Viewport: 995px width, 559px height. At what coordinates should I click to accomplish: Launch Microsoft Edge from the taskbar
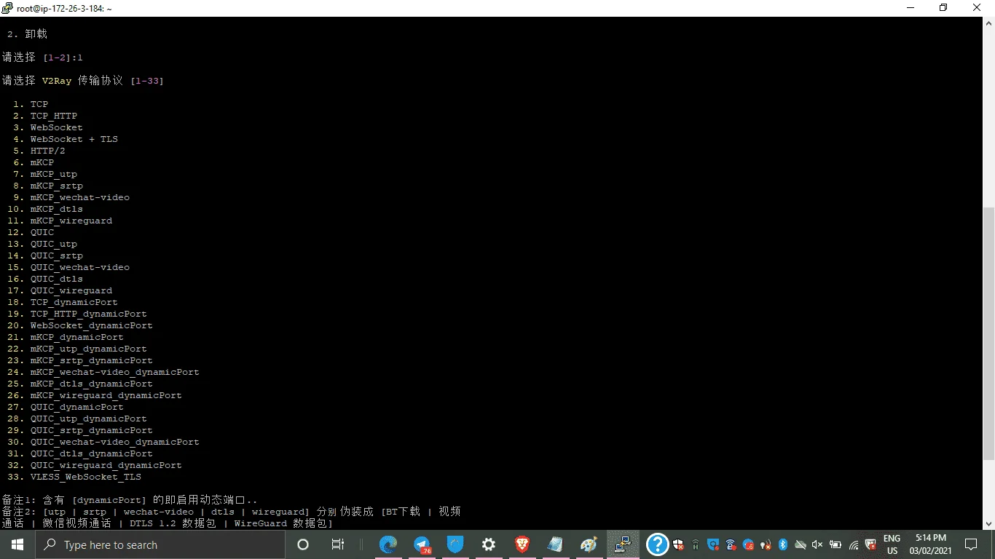coord(388,544)
